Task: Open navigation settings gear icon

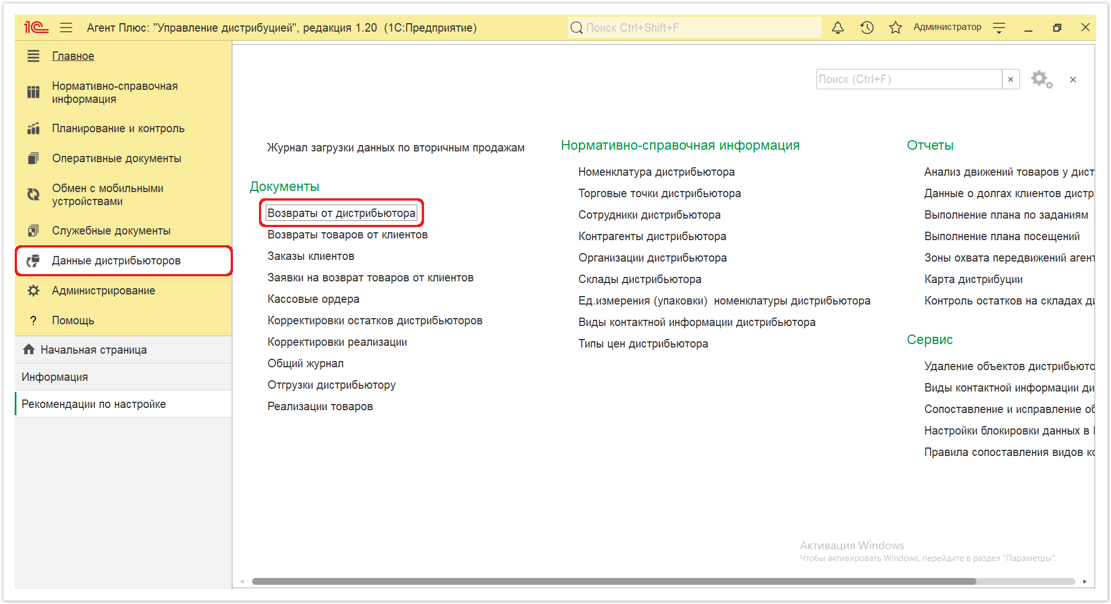Action: point(1041,79)
